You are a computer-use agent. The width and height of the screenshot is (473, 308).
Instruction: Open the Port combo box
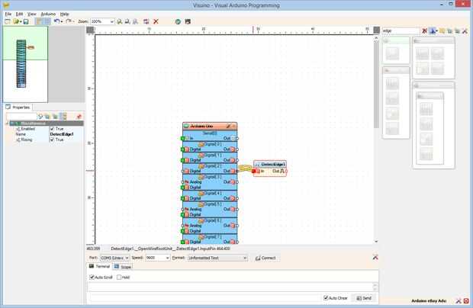click(x=114, y=258)
